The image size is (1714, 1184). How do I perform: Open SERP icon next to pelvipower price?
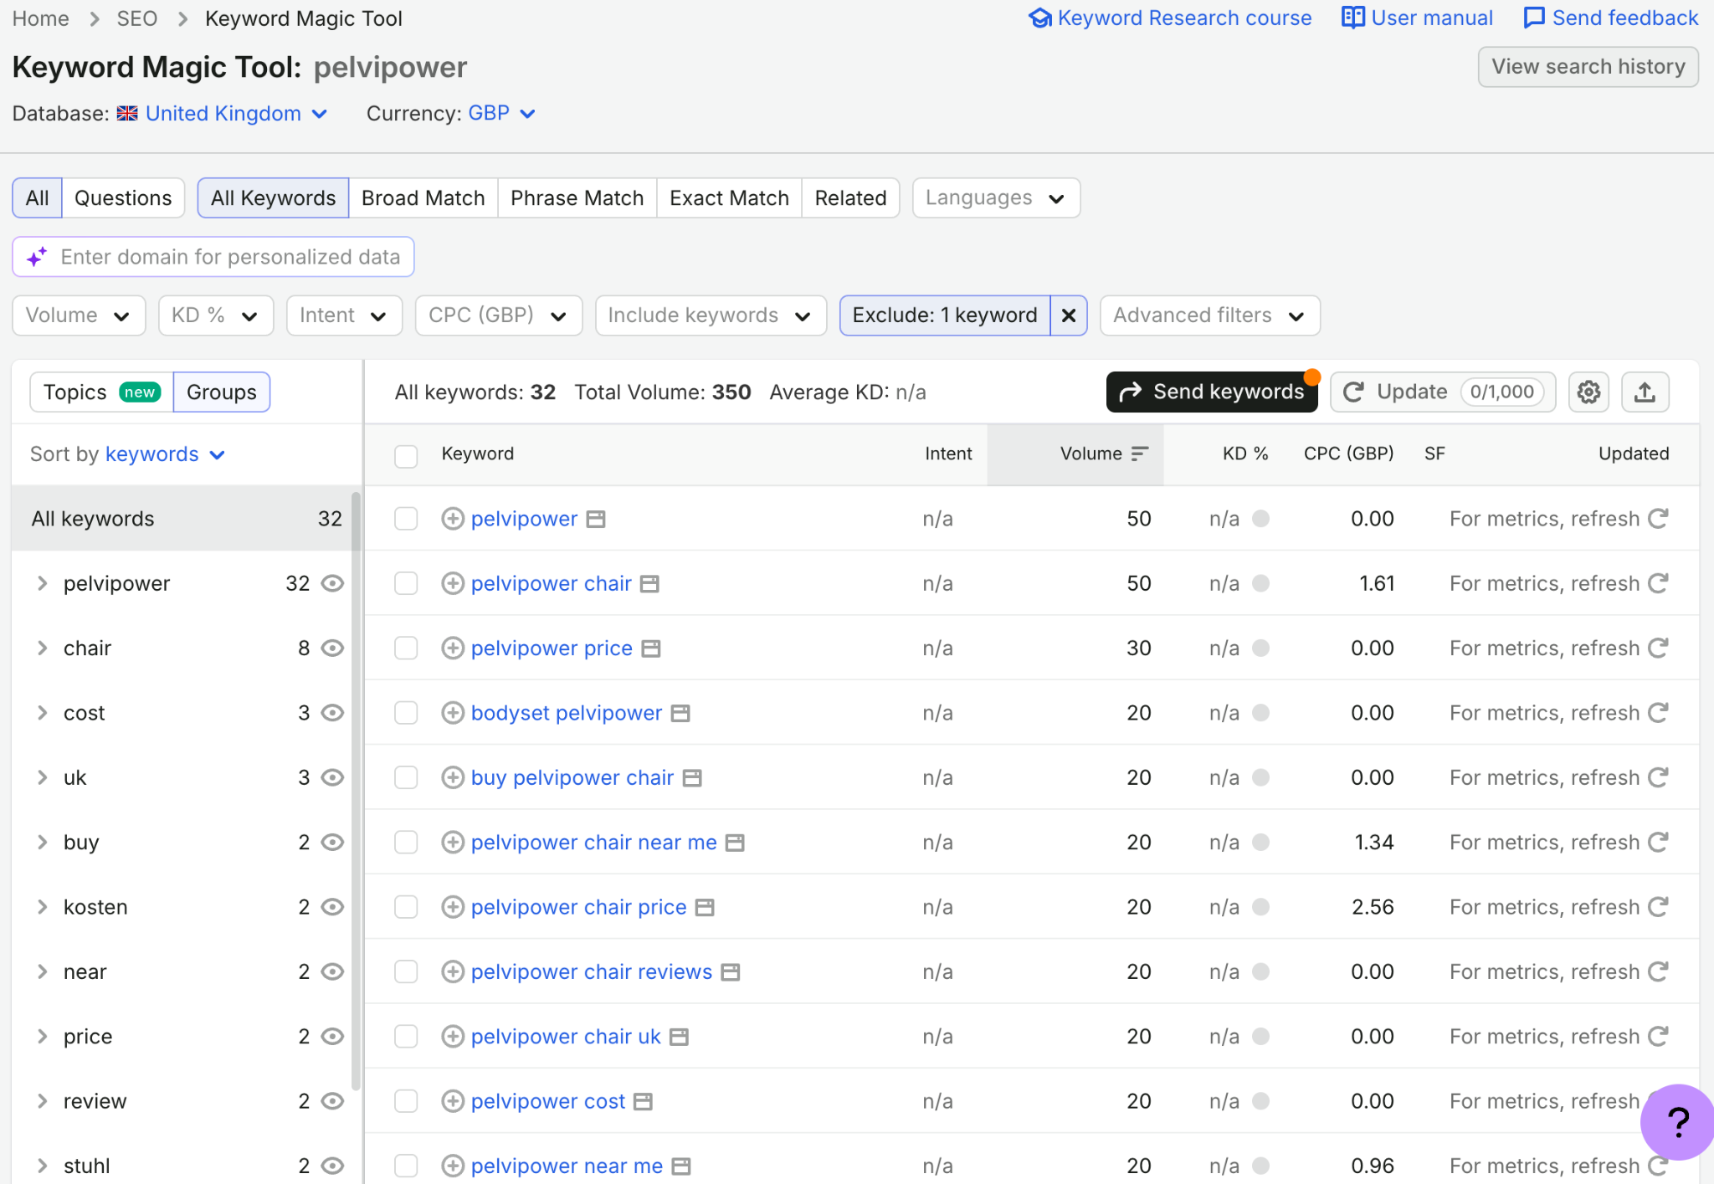[x=651, y=648]
